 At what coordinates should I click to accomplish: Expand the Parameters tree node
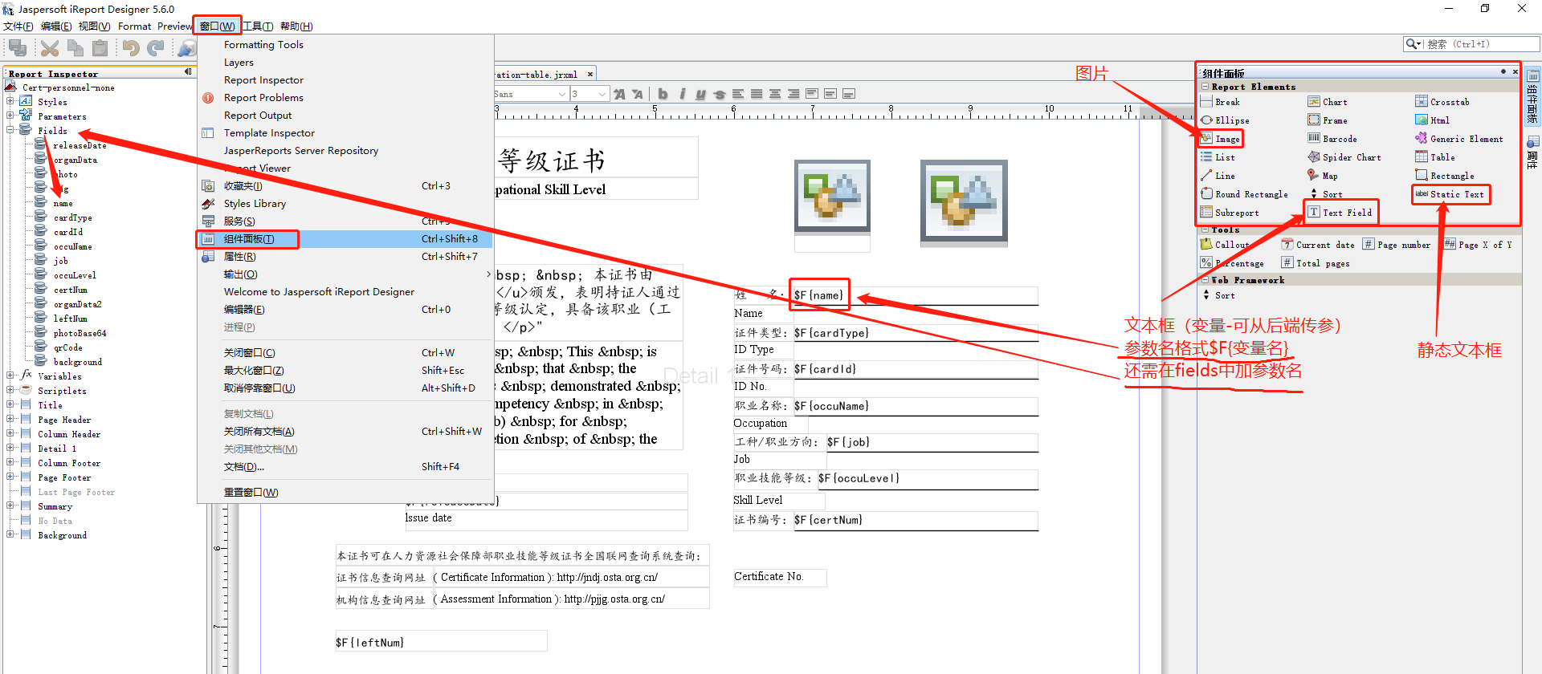pyautogui.click(x=10, y=116)
